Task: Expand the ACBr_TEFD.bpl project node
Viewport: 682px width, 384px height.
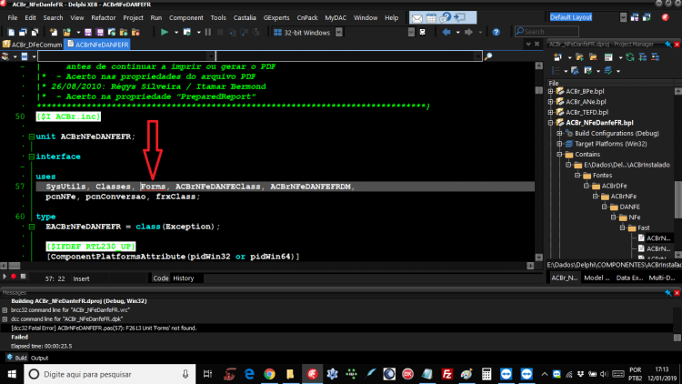Action: tap(551, 112)
